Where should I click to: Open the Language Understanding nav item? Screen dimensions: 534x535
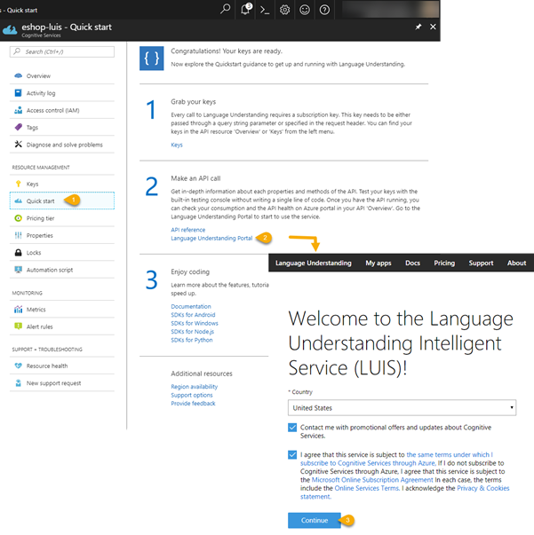tap(314, 264)
